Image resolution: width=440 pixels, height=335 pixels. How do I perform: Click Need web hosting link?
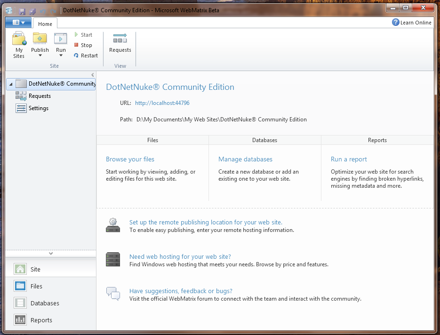[180, 257]
